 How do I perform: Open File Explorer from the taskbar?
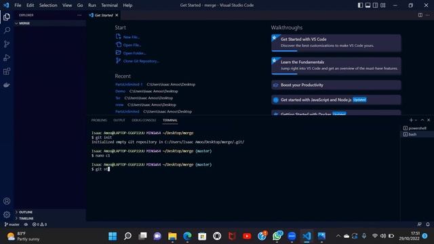coord(172,236)
